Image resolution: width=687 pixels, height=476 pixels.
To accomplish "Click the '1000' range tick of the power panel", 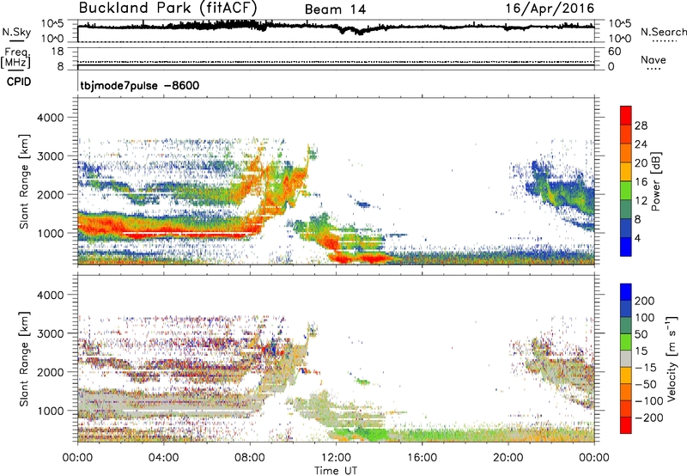I will tap(51, 233).
